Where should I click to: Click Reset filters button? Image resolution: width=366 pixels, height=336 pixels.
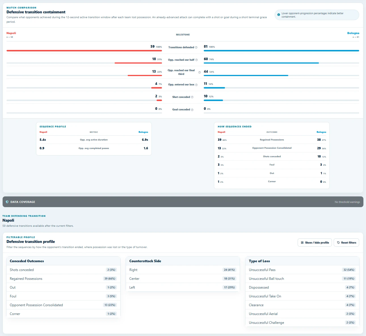[346, 243]
